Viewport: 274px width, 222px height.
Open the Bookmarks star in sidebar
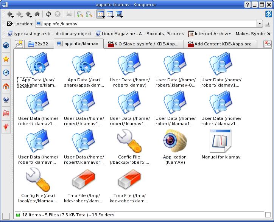coord(6,59)
